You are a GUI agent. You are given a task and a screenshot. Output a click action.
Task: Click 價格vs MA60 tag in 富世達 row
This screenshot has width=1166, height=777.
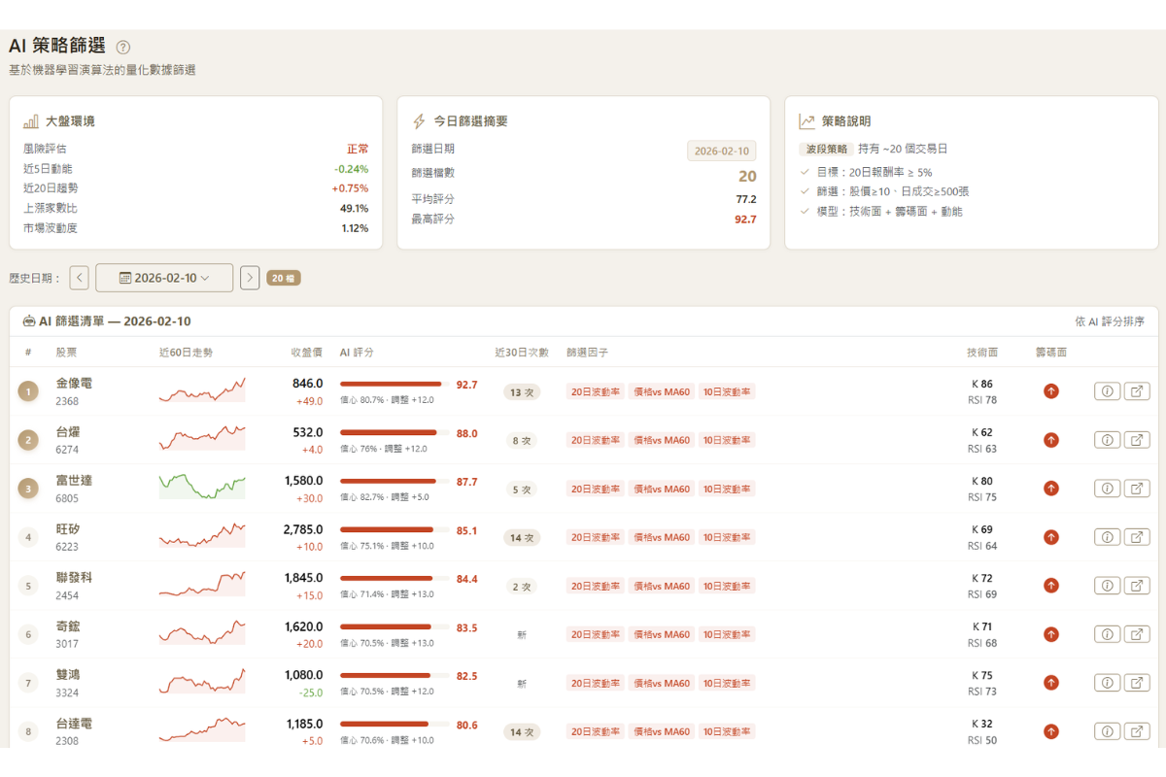[x=661, y=489]
